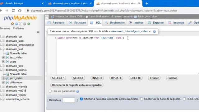The height and width of the screenshot is (112, 199).
Task: Switch to the Structure tab
Action: pyautogui.click(x=77, y=23)
